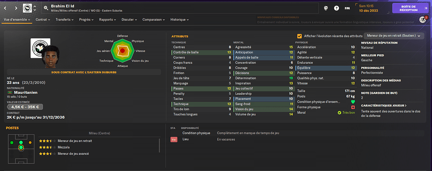Click the search magnifier icon

[x=46, y=8]
